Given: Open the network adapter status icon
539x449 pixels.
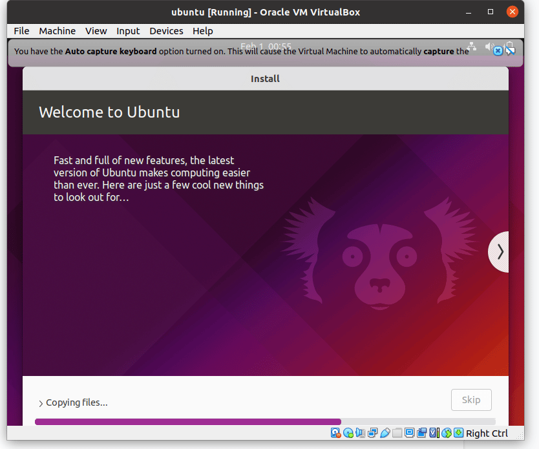Looking at the screenshot, I should click(372, 433).
